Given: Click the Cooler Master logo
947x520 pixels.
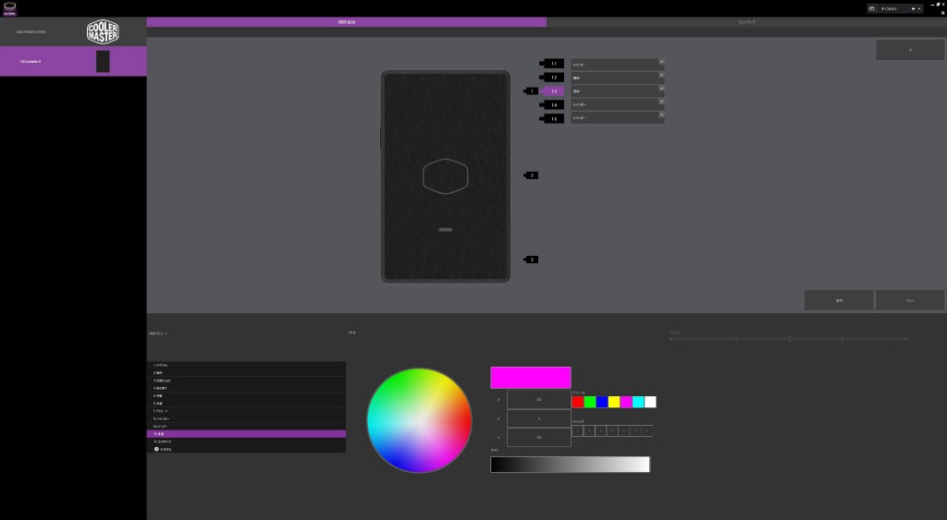Looking at the screenshot, I should (103, 32).
